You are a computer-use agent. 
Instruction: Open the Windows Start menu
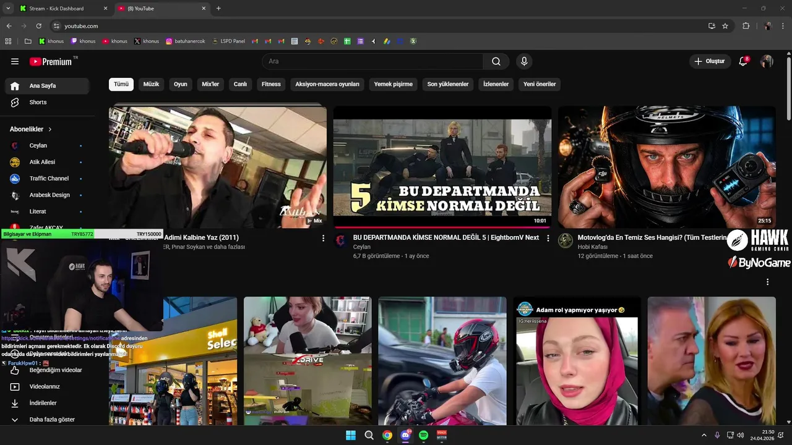point(351,435)
